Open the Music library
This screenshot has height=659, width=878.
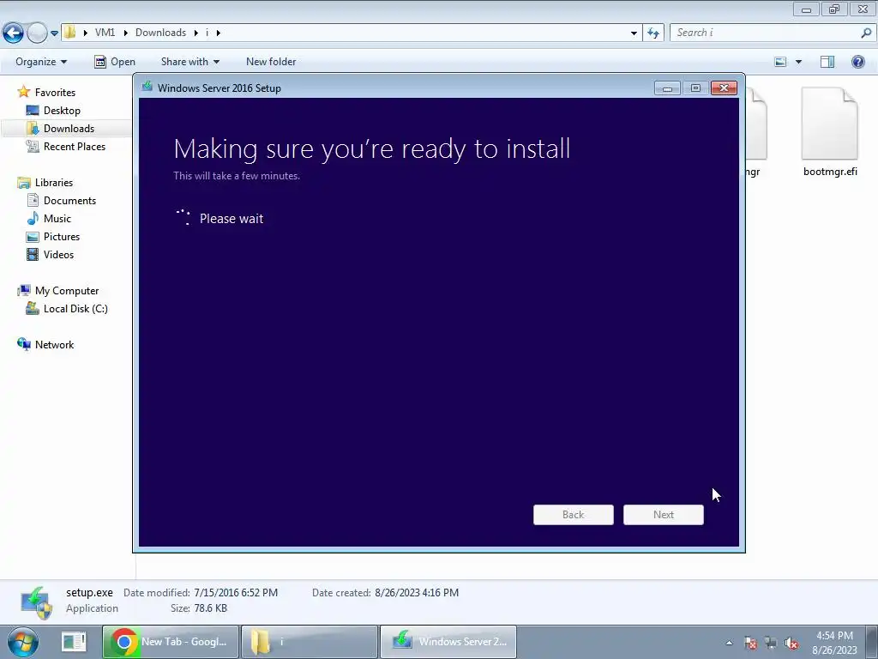(x=57, y=219)
